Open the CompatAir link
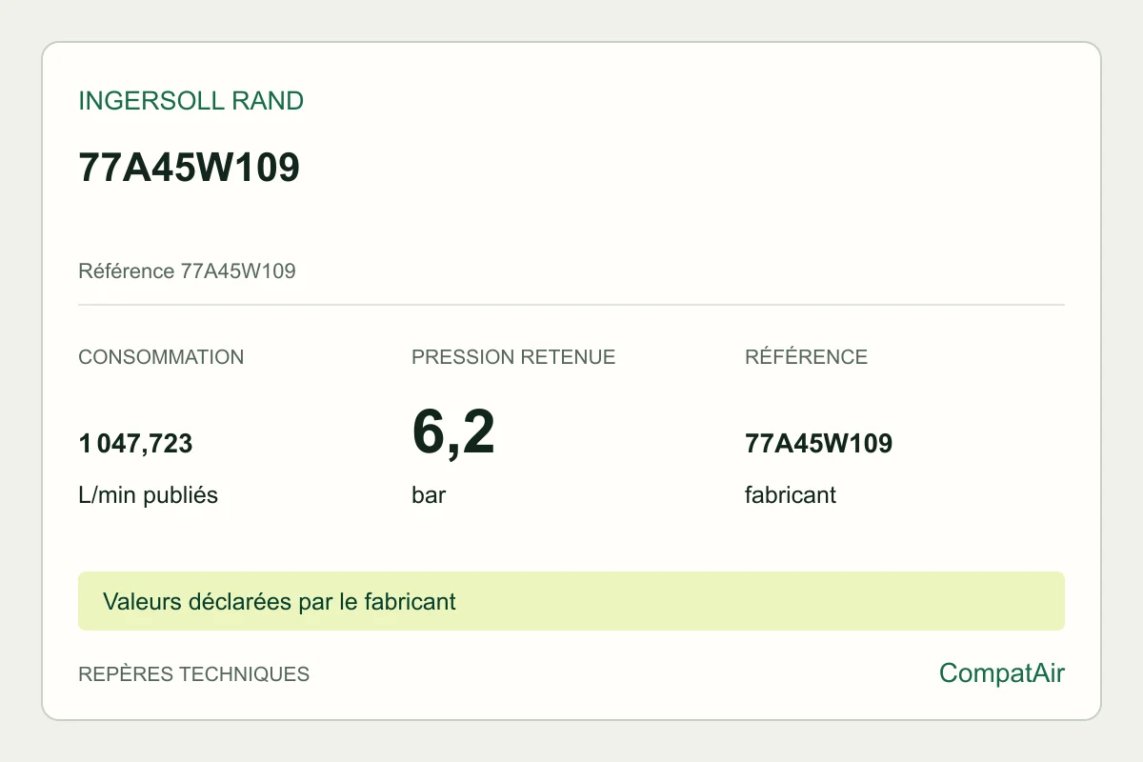The image size is (1143, 762). click(x=1002, y=673)
